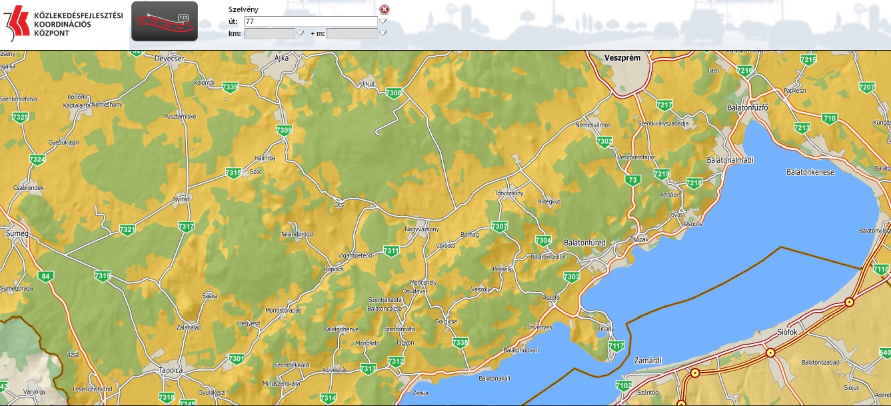Click road shield 710 near Balatonfűzfő
The image size is (891, 406).
click(829, 119)
